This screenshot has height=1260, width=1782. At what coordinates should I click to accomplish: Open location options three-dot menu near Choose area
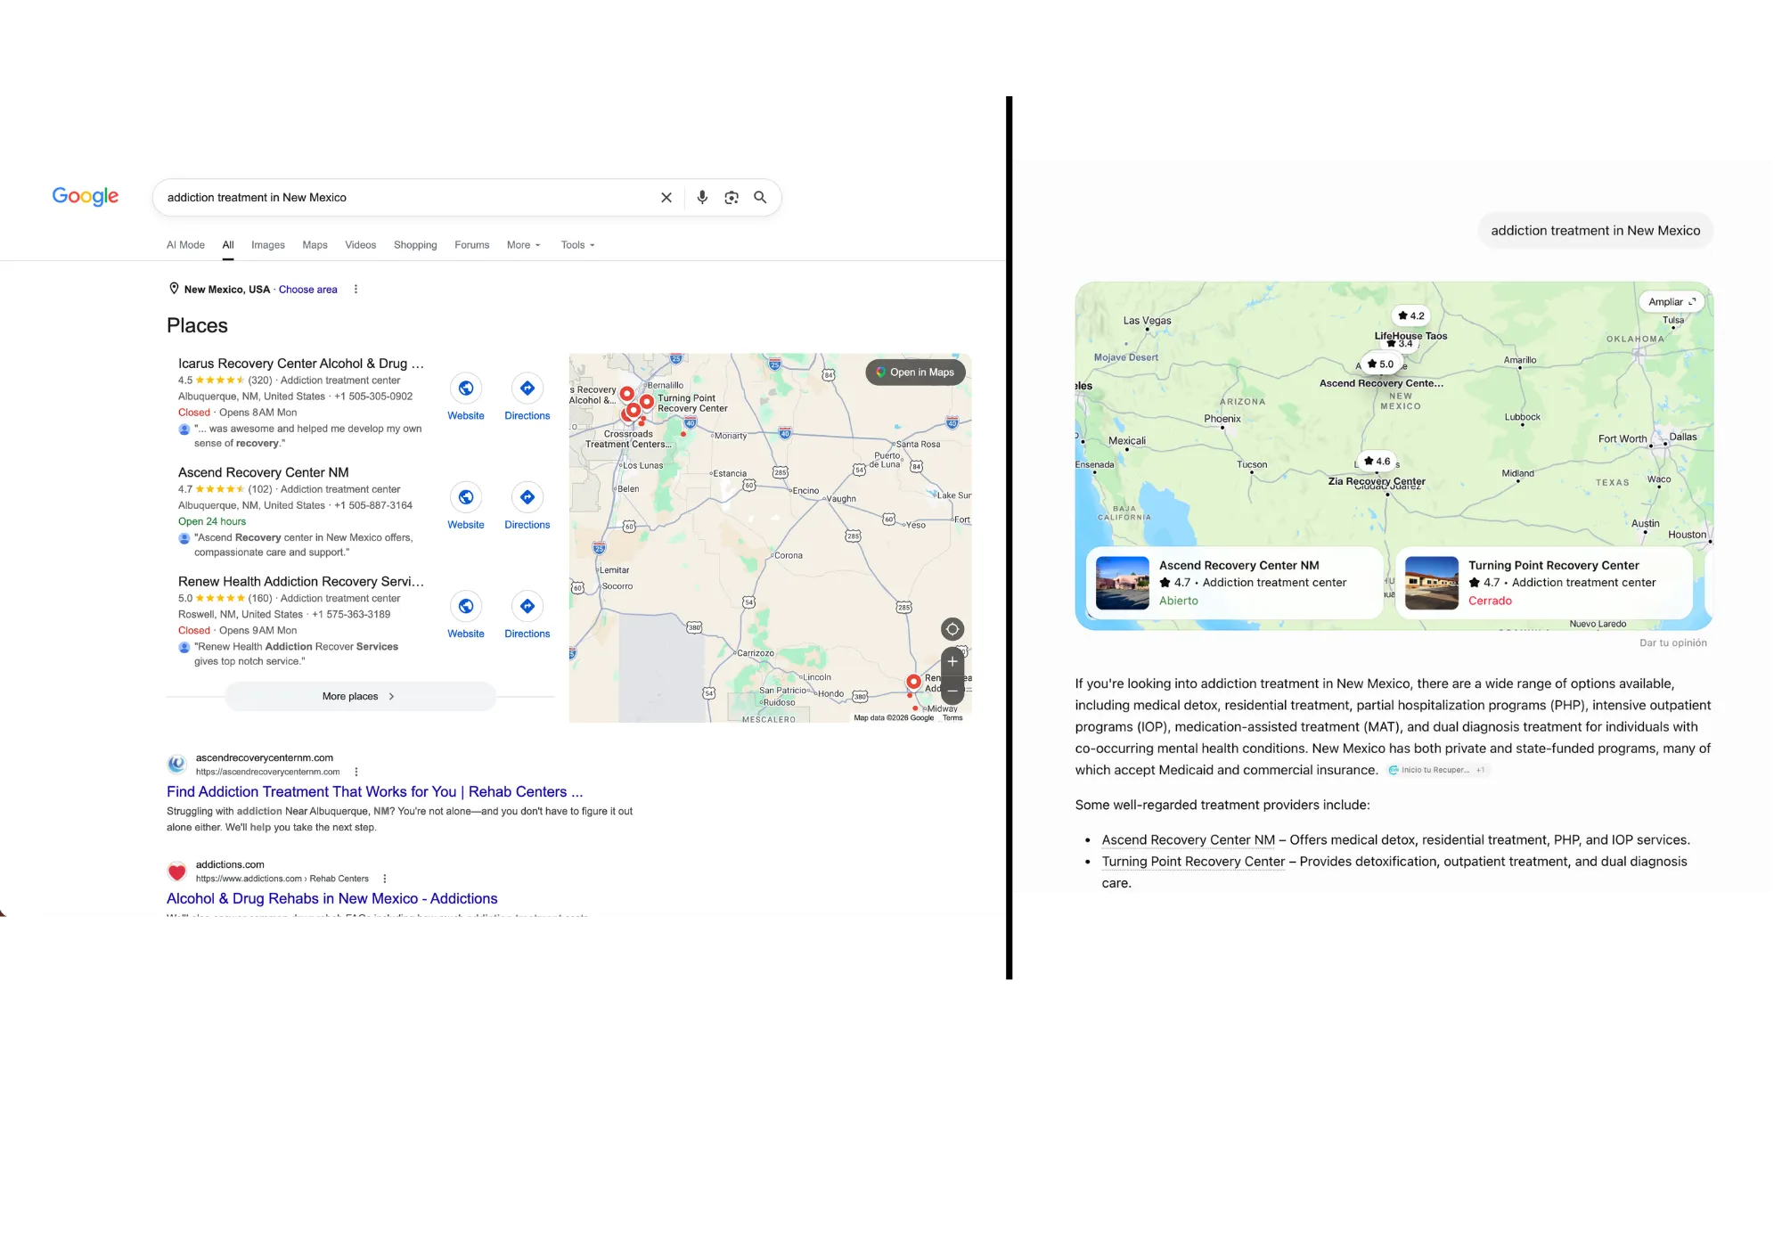356,290
